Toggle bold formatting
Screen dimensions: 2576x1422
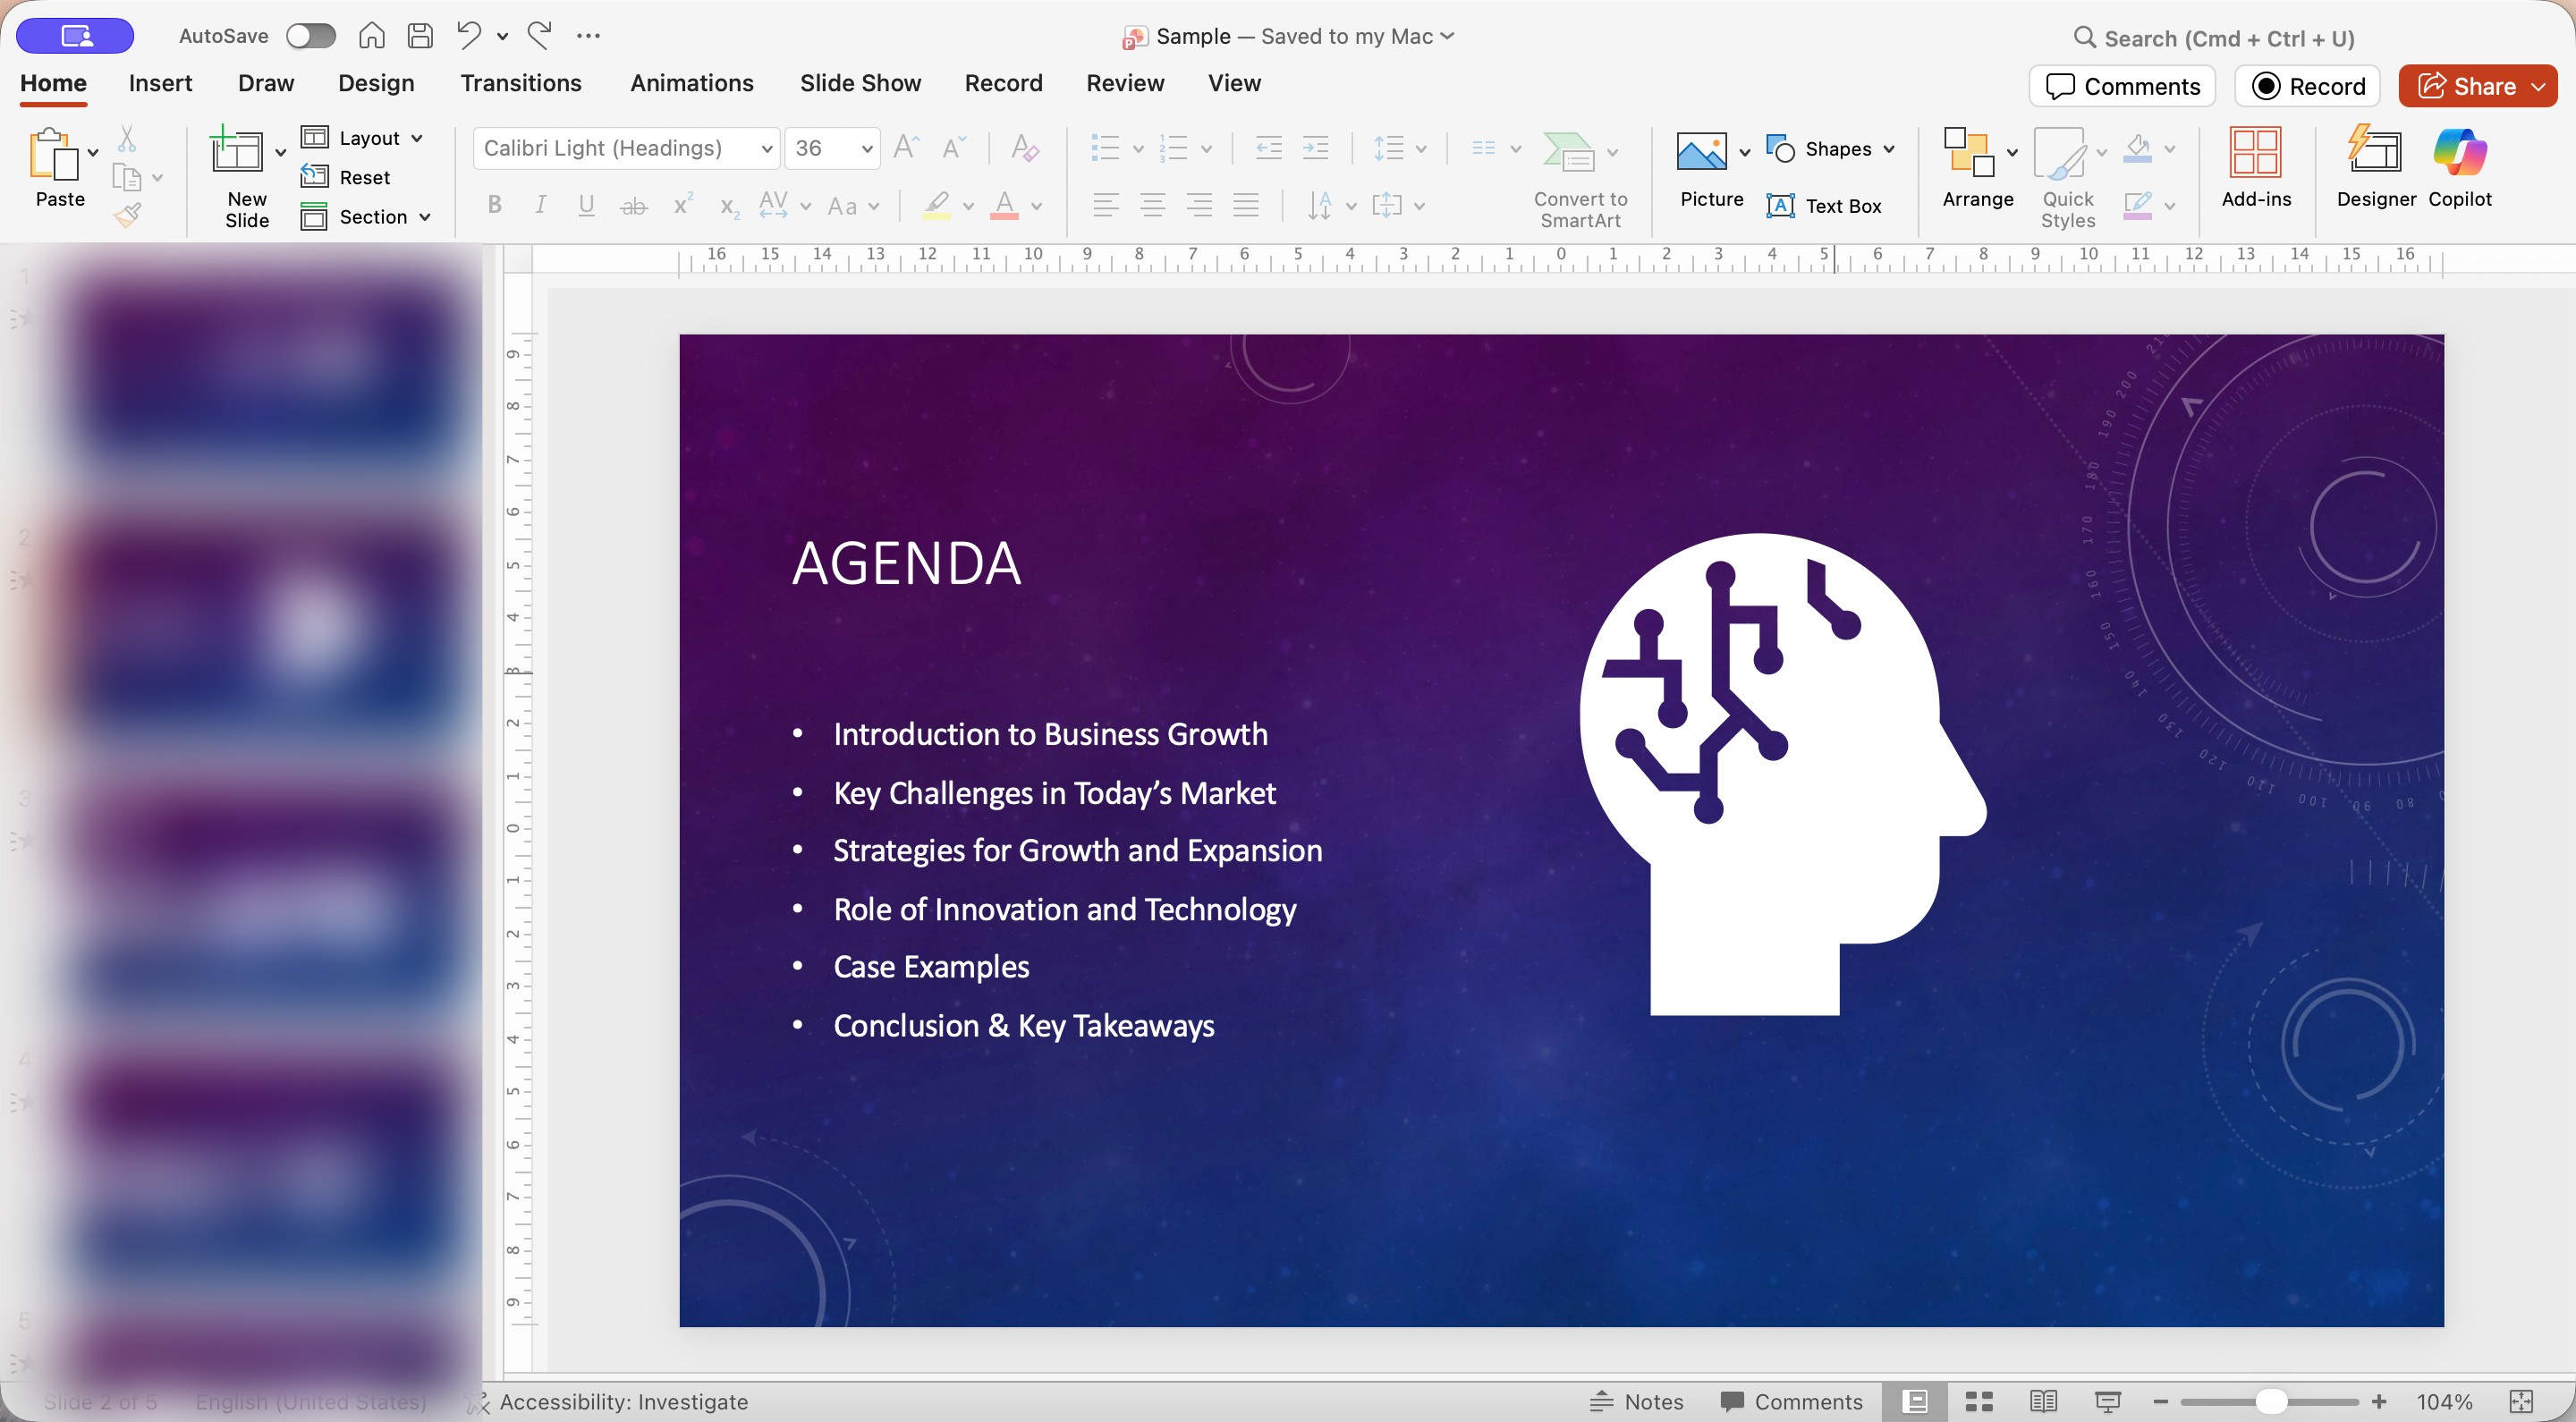coord(494,206)
